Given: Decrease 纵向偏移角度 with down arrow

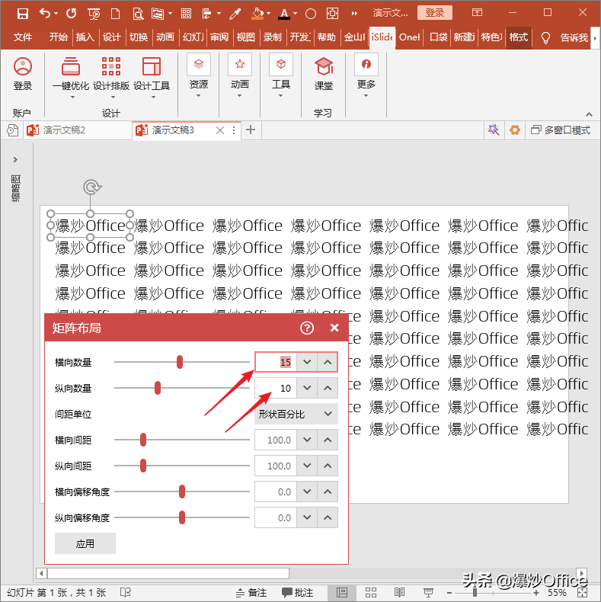Looking at the screenshot, I should pos(307,517).
